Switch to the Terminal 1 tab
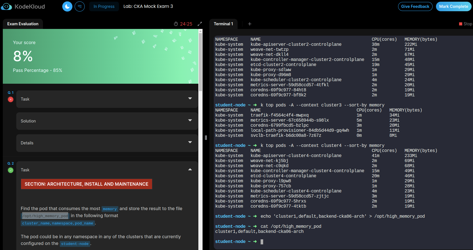The width and height of the screenshot is (473, 250). (223, 24)
